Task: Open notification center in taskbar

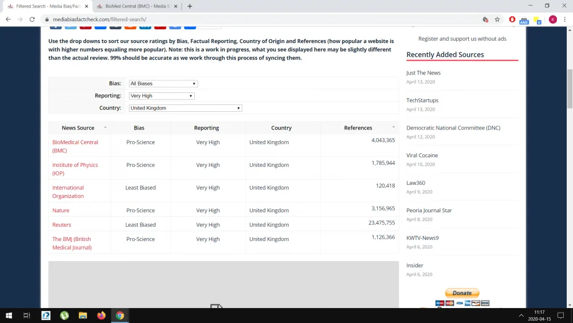Action: (560, 316)
